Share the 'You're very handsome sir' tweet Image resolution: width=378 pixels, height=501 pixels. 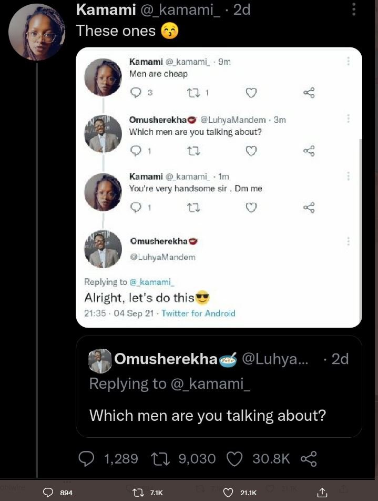[x=309, y=208]
